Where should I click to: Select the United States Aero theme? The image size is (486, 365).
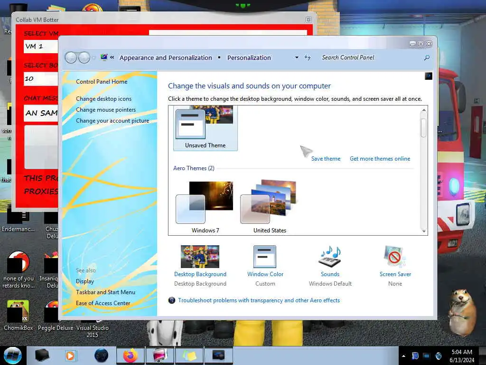click(270, 206)
